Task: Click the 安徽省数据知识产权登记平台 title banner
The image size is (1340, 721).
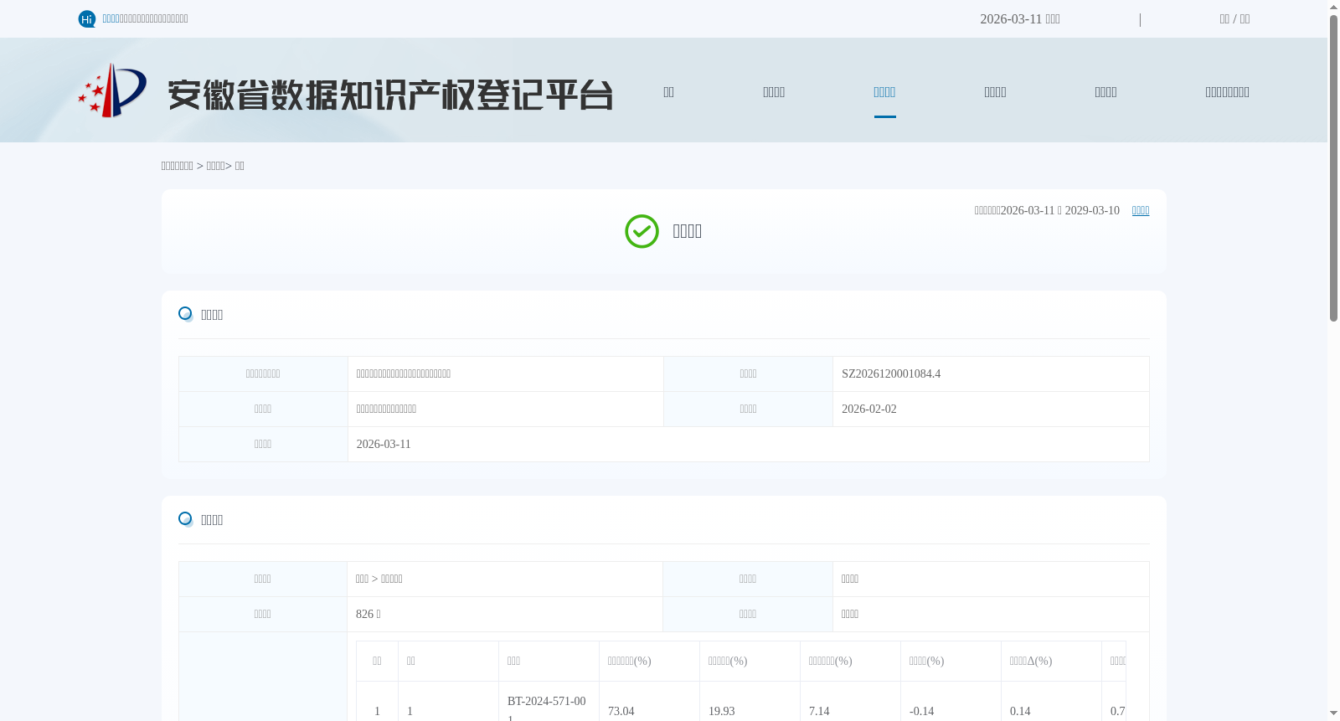Action: [x=390, y=95]
